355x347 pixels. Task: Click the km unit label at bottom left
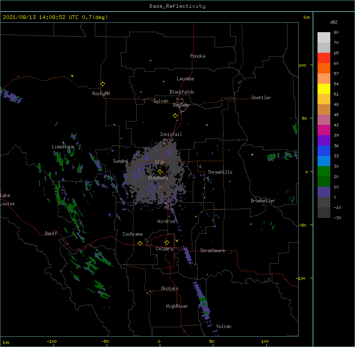(6, 342)
